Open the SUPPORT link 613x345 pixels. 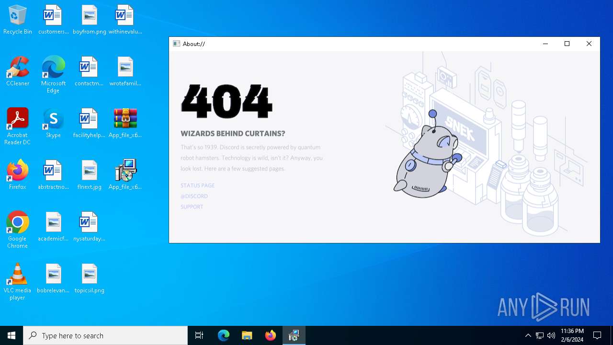coord(192,207)
